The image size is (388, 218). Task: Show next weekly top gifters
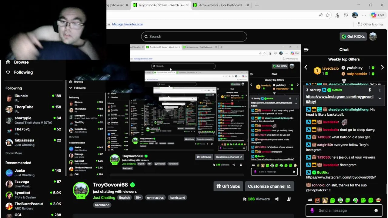(382, 68)
